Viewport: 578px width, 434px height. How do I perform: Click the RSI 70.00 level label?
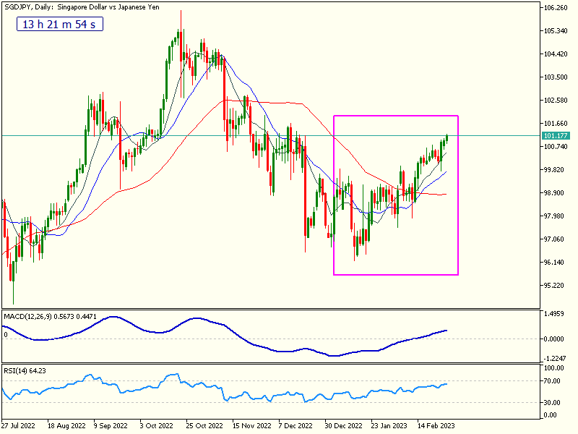pos(553,380)
